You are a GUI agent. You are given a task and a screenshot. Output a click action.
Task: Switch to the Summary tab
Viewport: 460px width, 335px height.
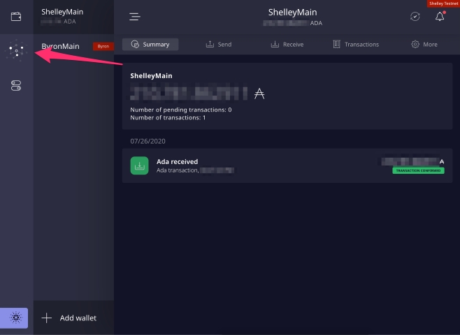[x=150, y=44]
